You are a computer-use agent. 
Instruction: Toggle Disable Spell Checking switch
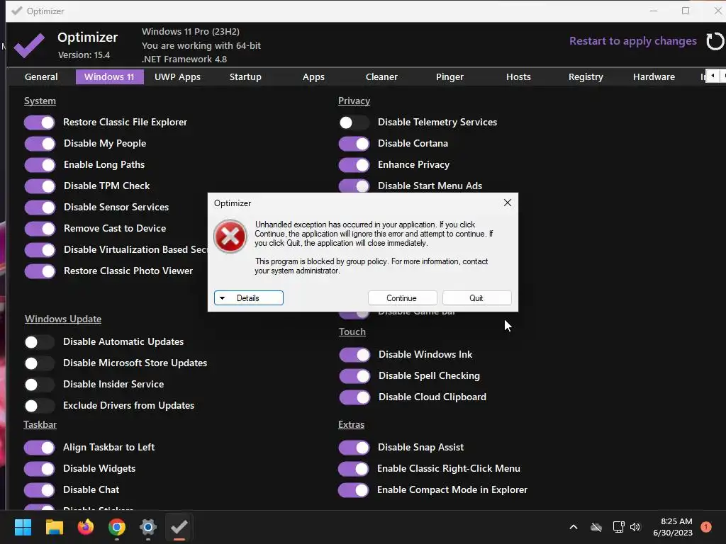tap(354, 376)
